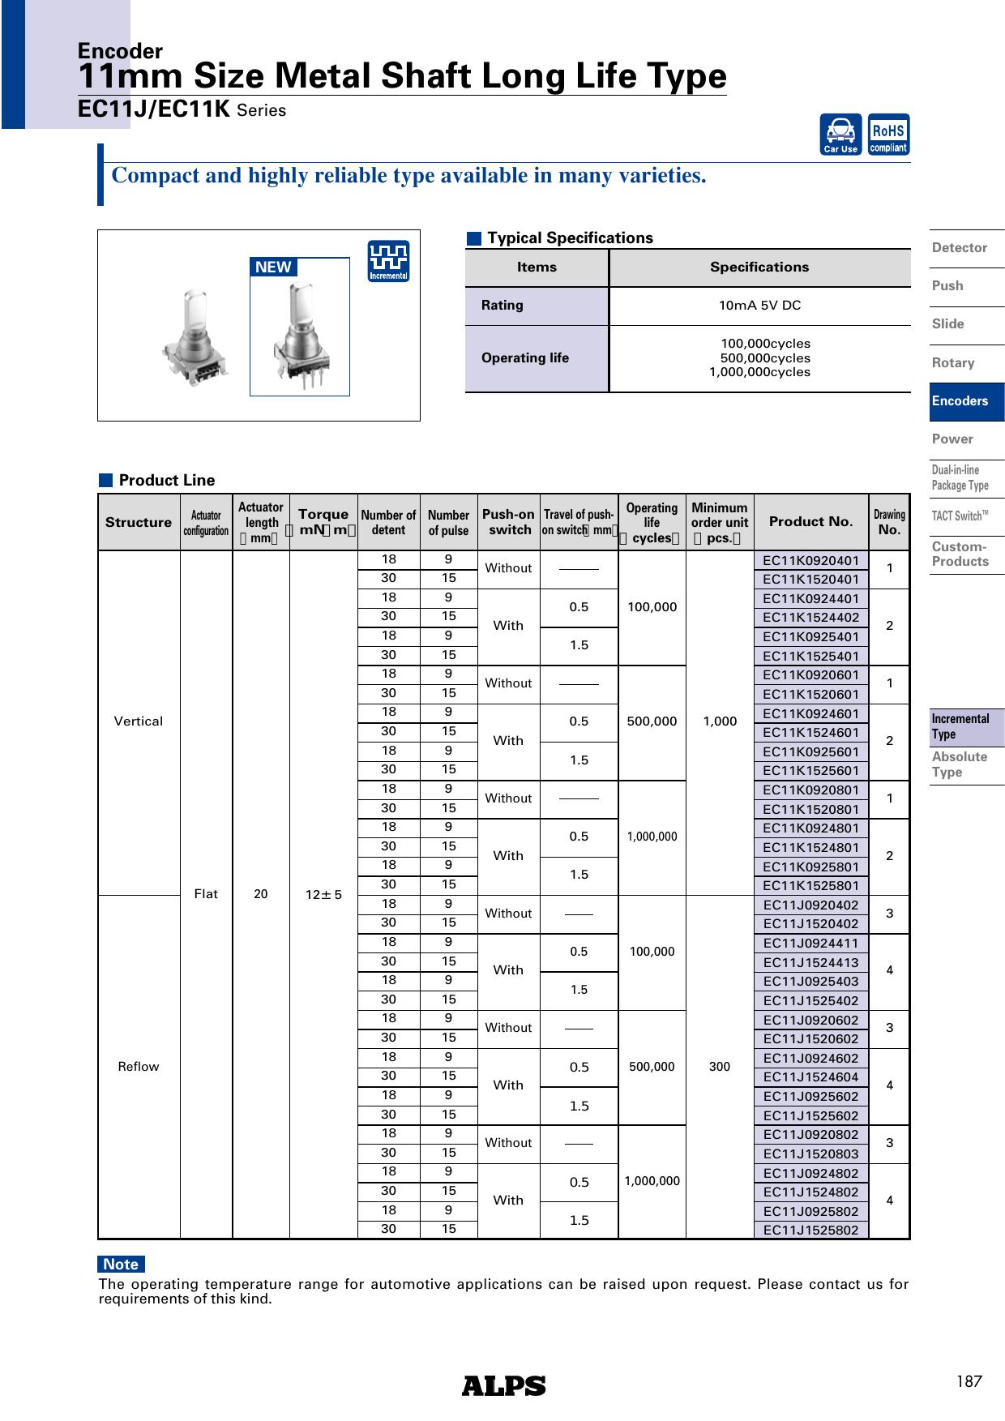Click product number EC11J1525802
This screenshot has height=1421, width=1005.
tap(810, 1230)
